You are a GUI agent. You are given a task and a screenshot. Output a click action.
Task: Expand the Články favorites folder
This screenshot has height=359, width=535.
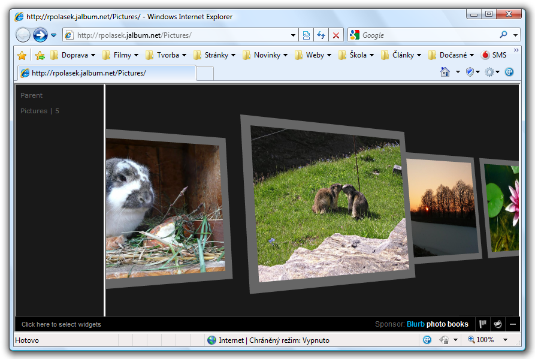401,55
